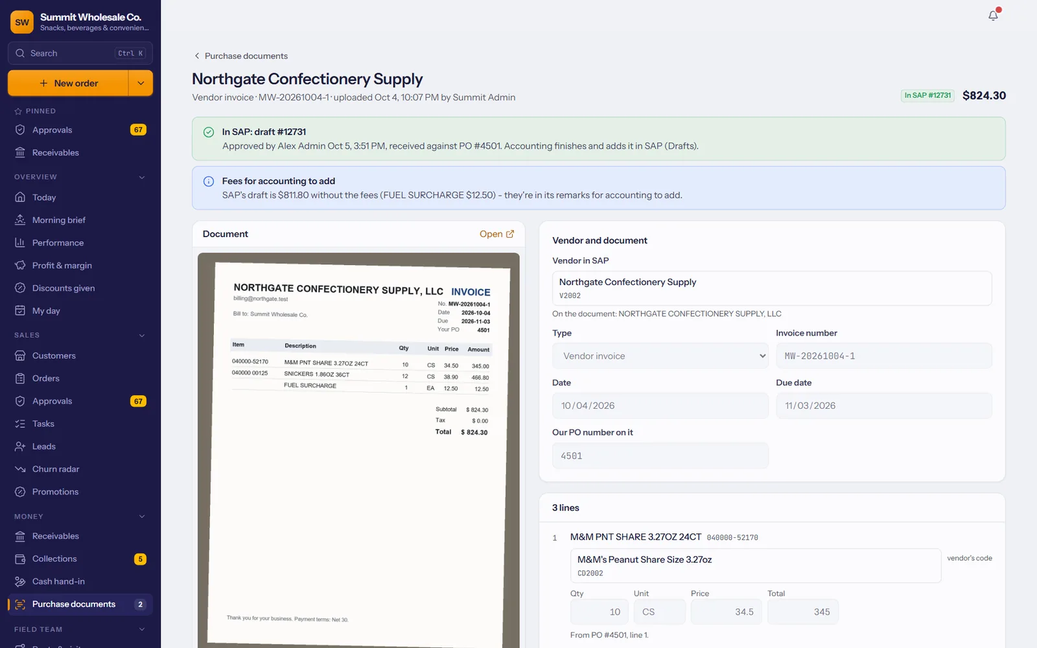Go back to Purchase documents breadcrumb
The width and height of the screenshot is (1037, 648).
(x=240, y=56)
